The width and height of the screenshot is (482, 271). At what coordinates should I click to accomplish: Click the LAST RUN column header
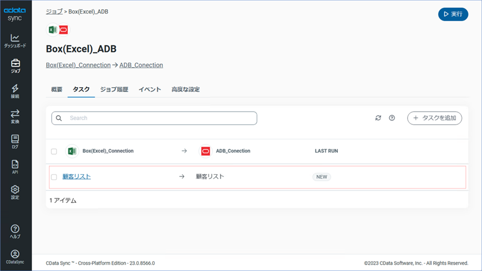tap(326, 151)
